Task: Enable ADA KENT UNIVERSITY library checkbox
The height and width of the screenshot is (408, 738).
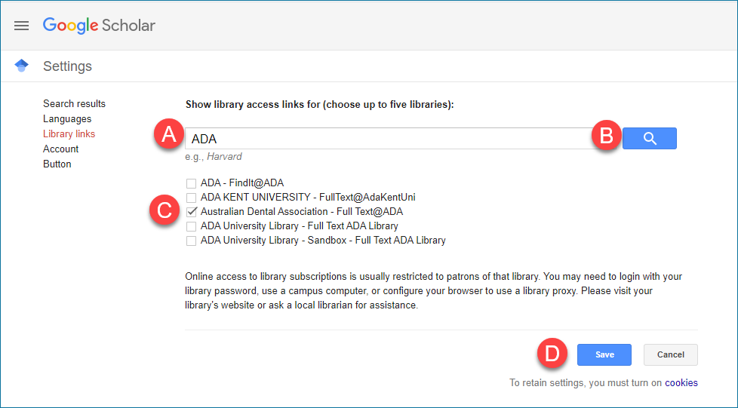Action: pos(192,198)
